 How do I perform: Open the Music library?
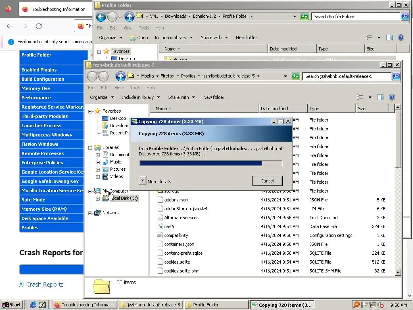pyautogui.click(x=115, y=162)
